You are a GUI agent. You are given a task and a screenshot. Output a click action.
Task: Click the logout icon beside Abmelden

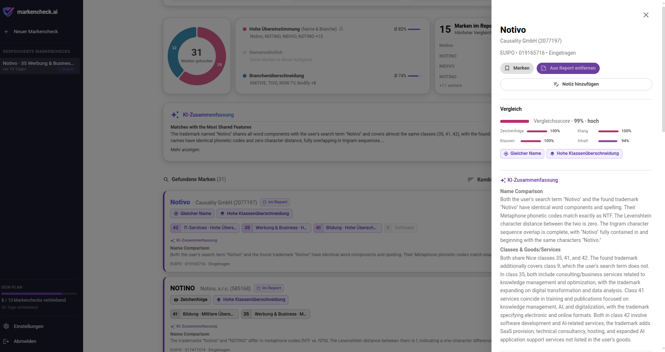point(6,341)
